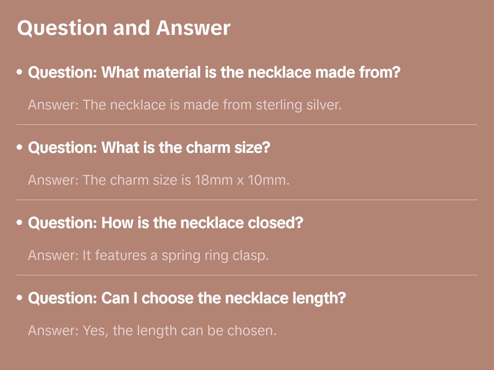The image size is (494, 370).
Task: Click the bullet beside the necklace length question
Action: click(x=20, y=298)
